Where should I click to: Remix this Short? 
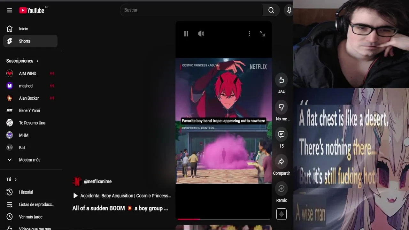click(x=281, y=188)
